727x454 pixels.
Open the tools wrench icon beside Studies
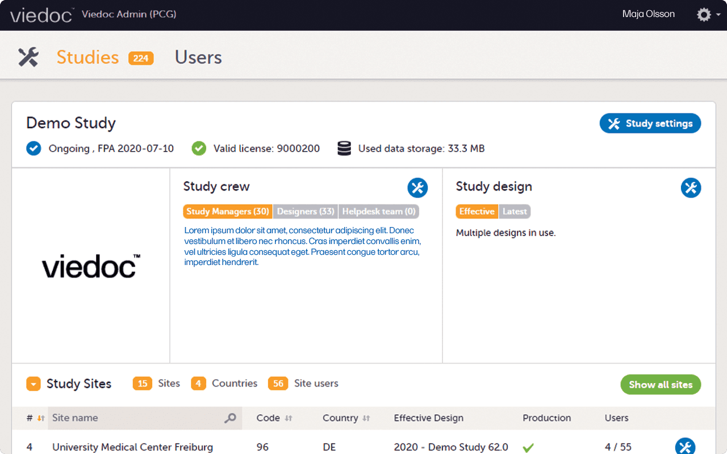click(x=28, y=57)
